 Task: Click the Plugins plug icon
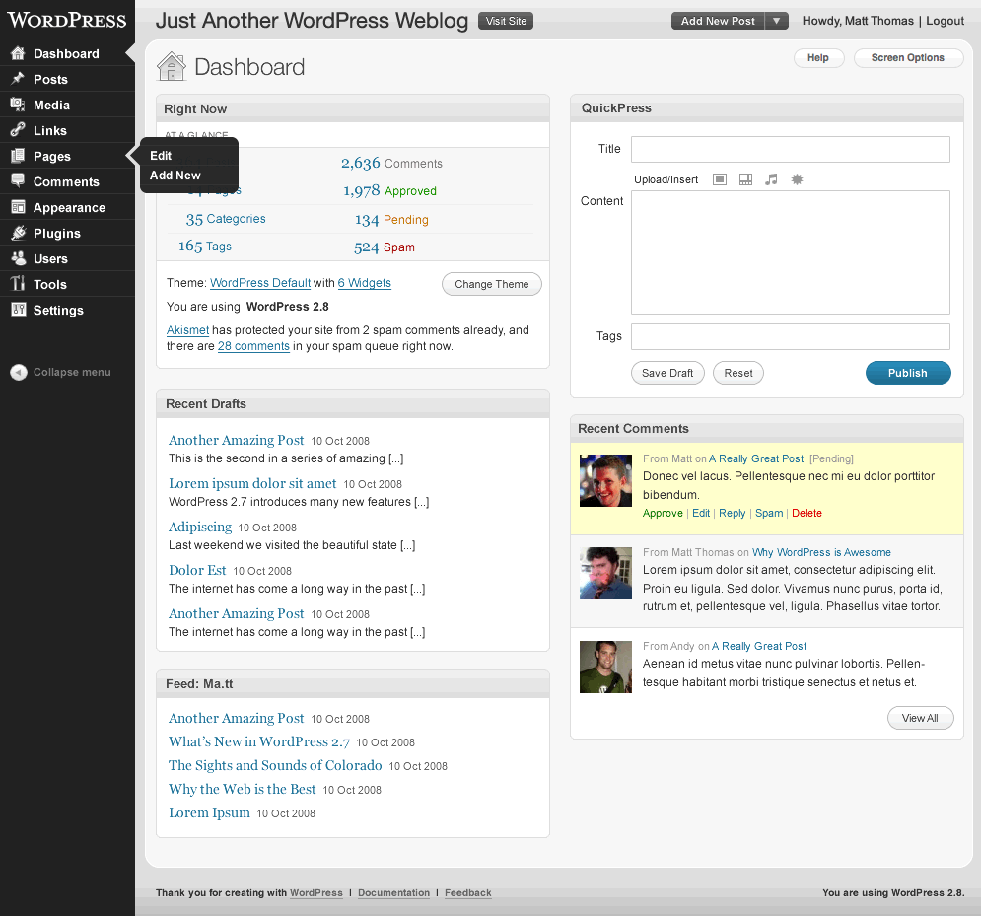[18, 233]
